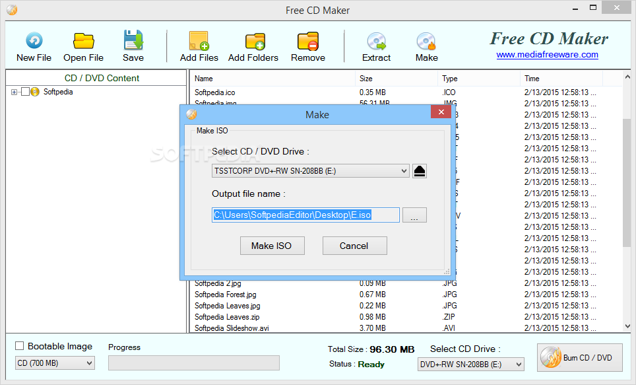Close the Make dialog
The image size is (636, 385).
click(441, 112)
